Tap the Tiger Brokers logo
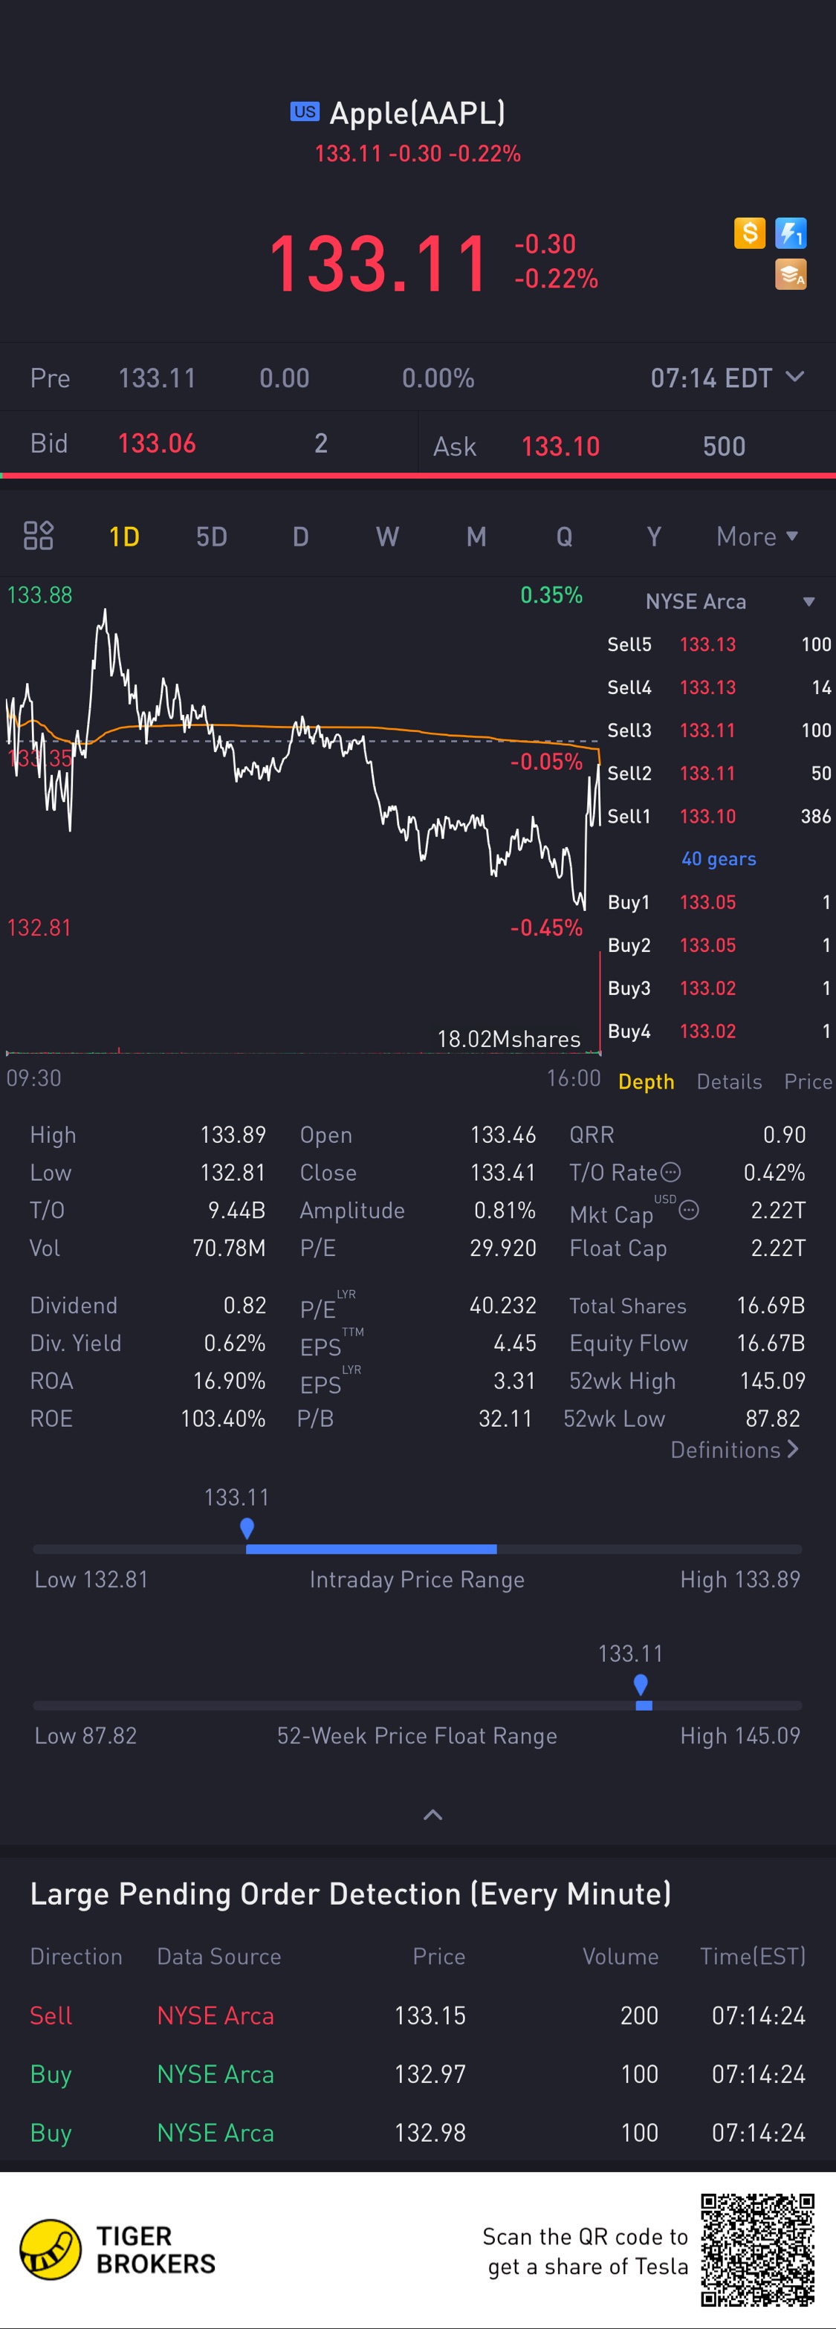 point(117,2249)
